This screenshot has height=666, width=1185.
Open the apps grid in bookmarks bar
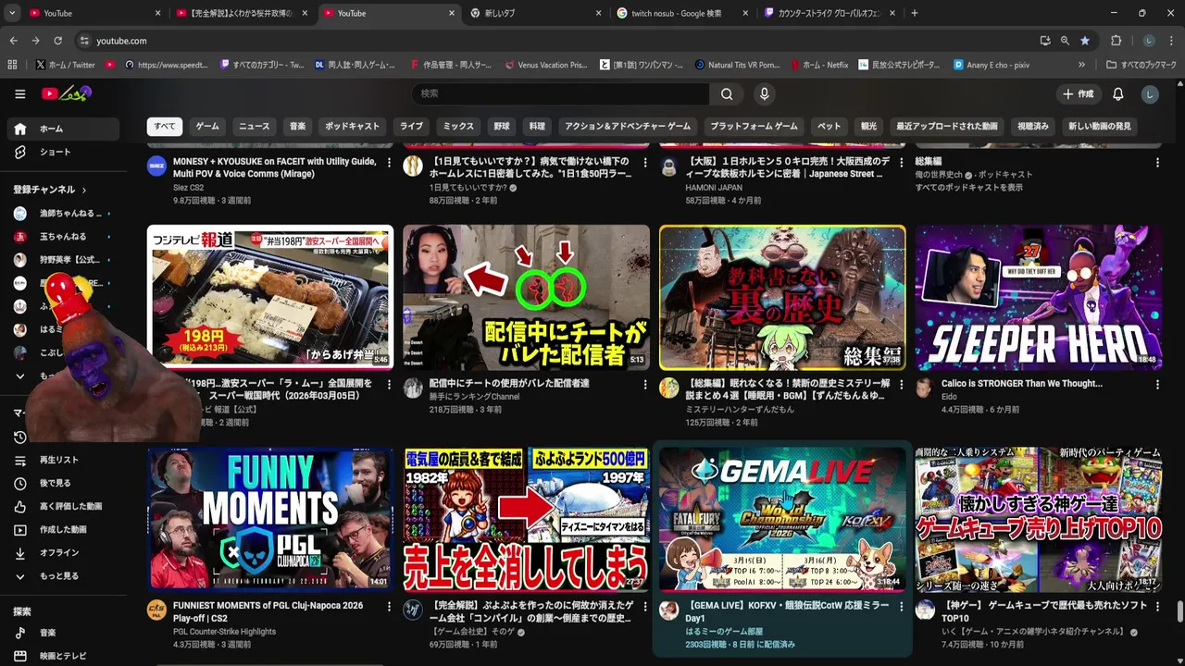[x=12, y=65]
